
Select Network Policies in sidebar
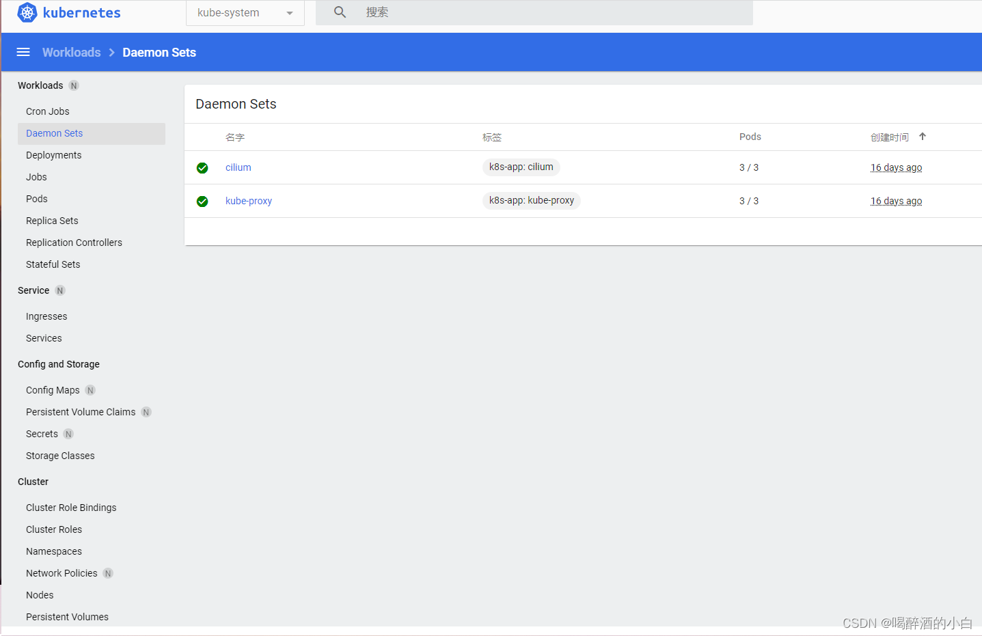(62, 573)
